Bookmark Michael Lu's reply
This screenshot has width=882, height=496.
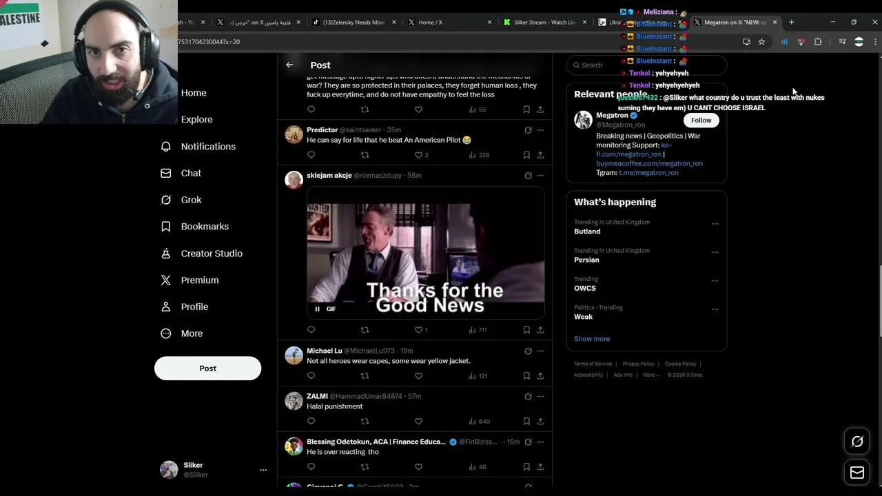click(x=526, y=375)
